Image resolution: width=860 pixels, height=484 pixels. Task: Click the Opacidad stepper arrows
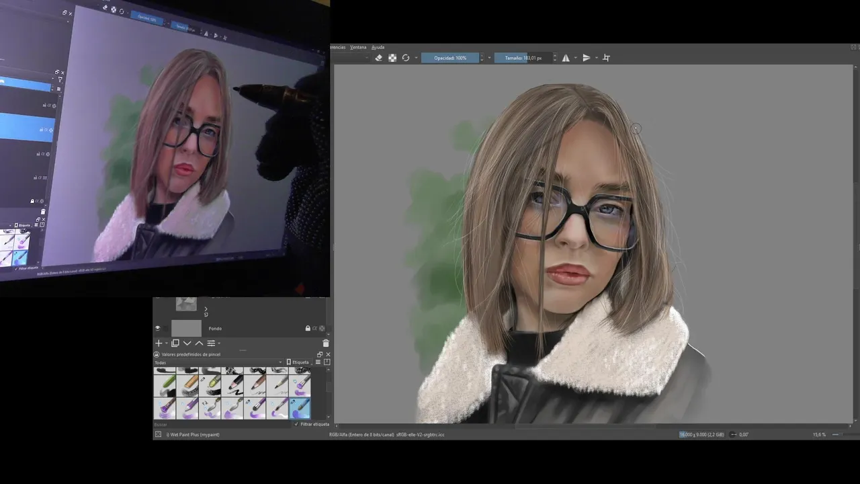482,58
